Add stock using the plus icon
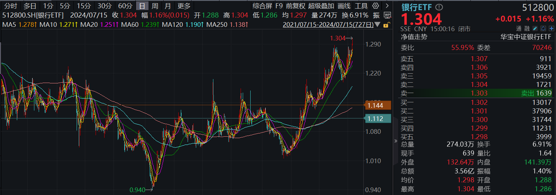The image size is (556, 195). pos(551,28)
